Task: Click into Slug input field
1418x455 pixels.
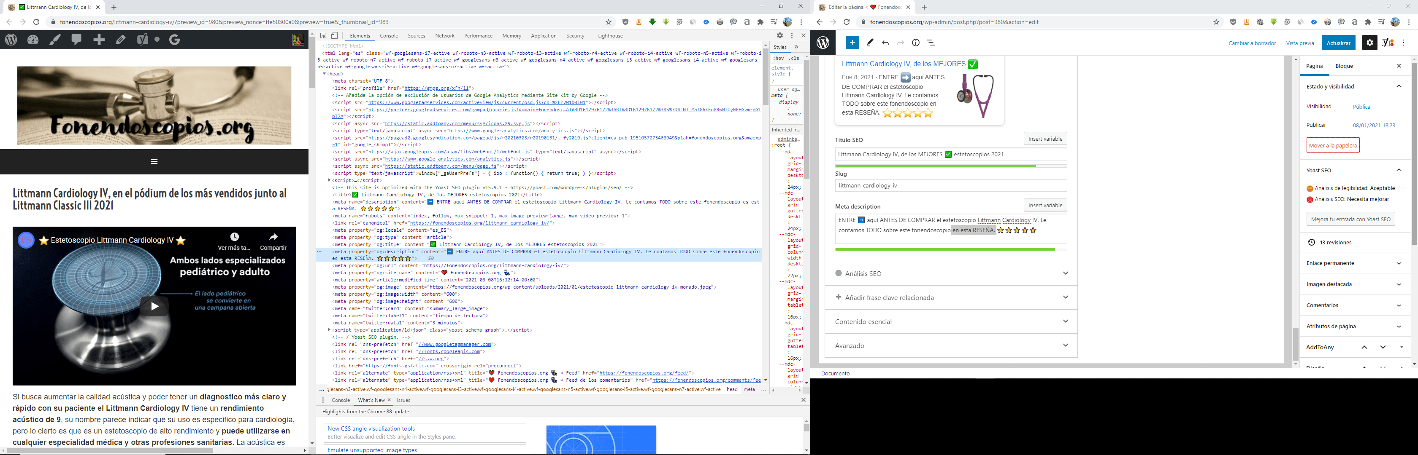Action: [x=951, y=186]
